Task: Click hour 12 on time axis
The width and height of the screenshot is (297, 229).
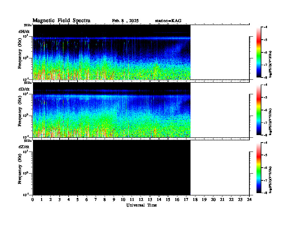Action: (x=141, y=199)
